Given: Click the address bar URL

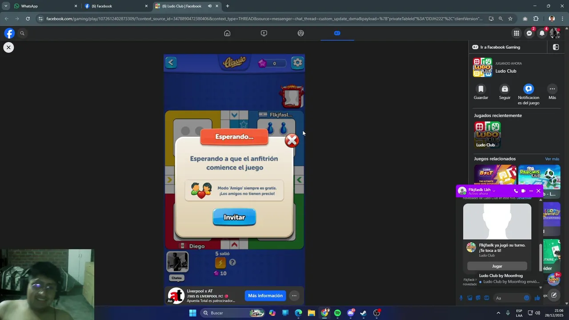Looking at the screenshot, I should coord(264,19).
